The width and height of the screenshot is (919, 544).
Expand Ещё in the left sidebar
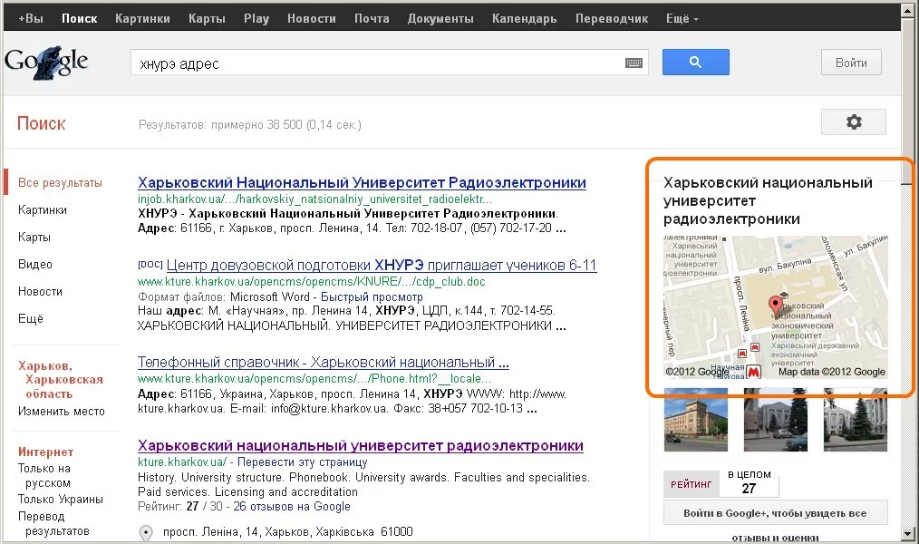coord(31,318)
